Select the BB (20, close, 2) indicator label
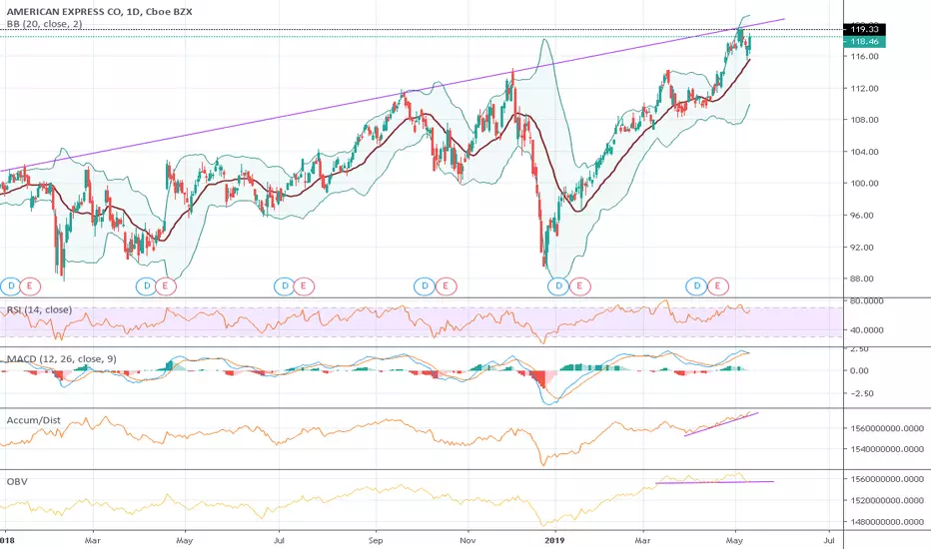931x549 pixels. point(45,24)
